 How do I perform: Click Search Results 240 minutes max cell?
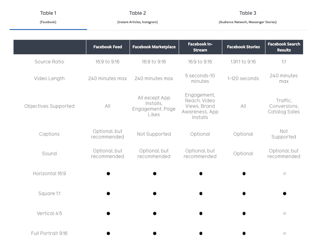point(284,79)
